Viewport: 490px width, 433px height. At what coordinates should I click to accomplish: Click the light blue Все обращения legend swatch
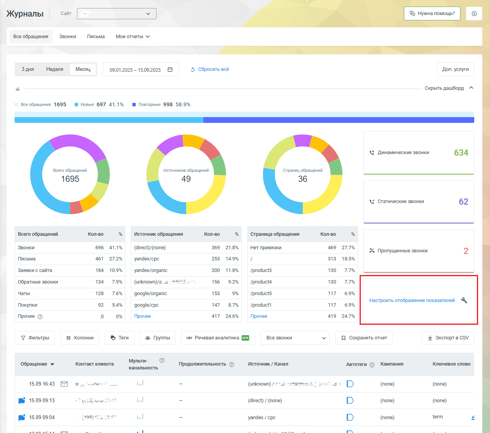pyautogui.click(x=16, y=105)
